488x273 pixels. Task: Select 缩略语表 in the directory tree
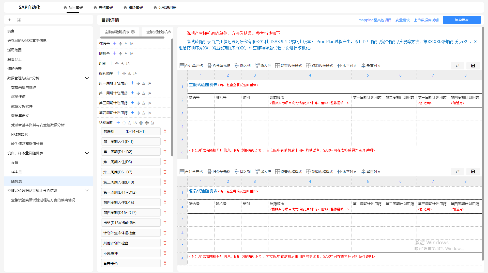(48, 69)
